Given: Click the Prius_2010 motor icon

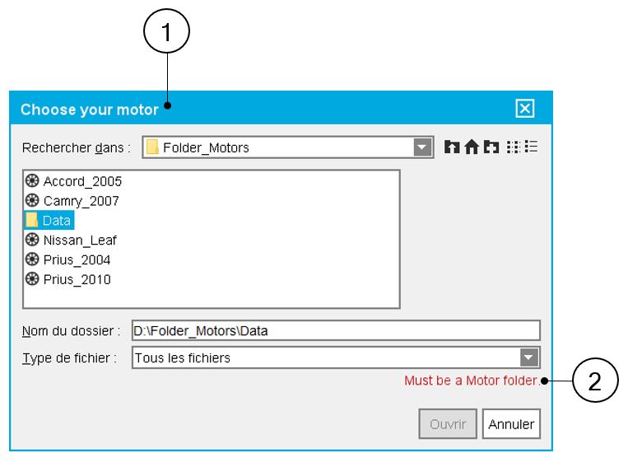Looking at the screenshot, I should pos(32,278).
